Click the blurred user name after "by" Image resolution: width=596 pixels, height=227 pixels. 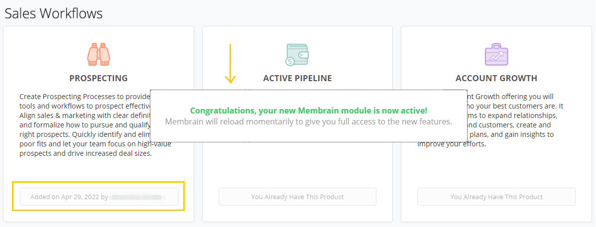click(137, 197)
